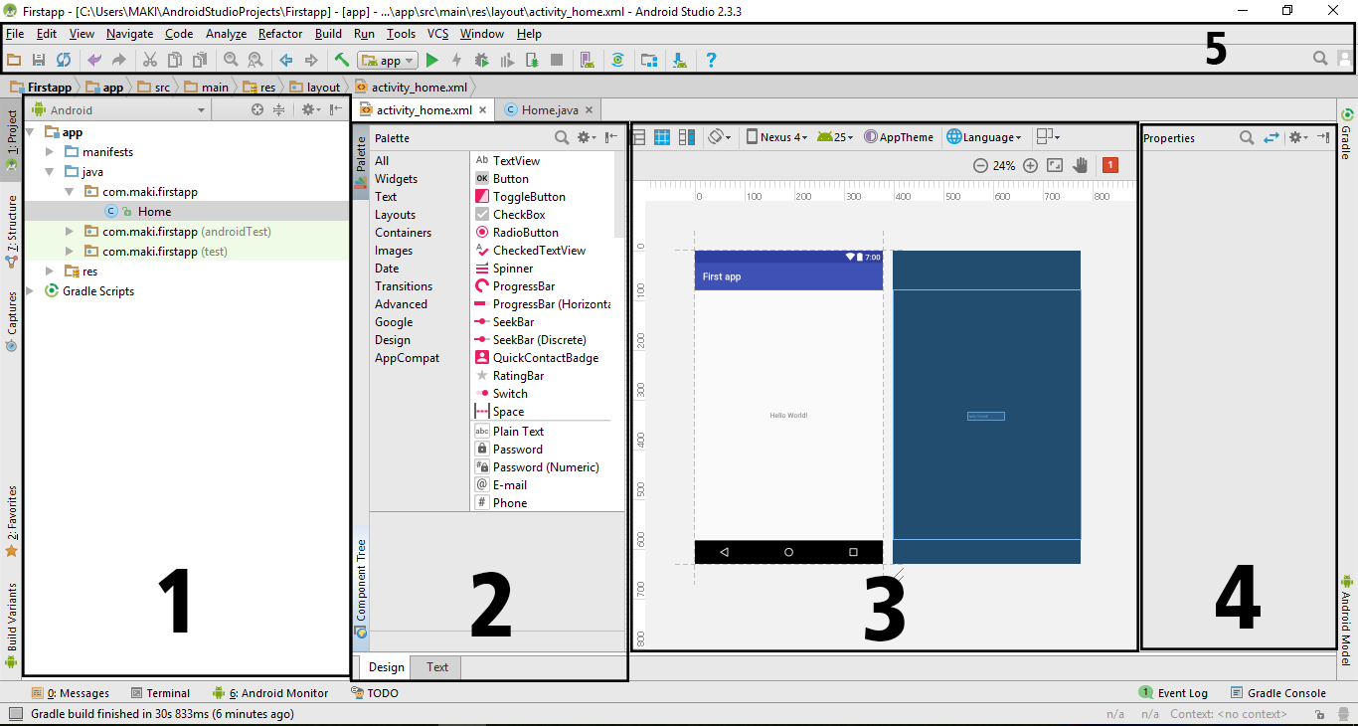The width and height of the screenshot is (1358, 726).
Task: Open the Android project view dropdown
Action: point(119,110)
